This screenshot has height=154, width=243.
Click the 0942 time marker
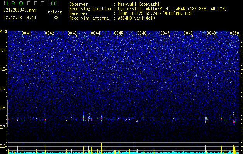49,33
